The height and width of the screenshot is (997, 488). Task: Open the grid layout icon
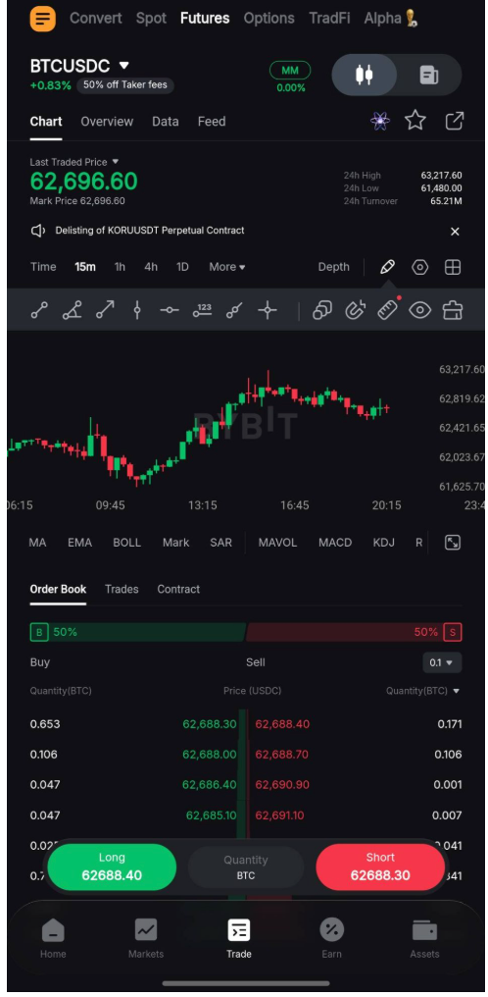pyautogui.click(x=453, y=267)
